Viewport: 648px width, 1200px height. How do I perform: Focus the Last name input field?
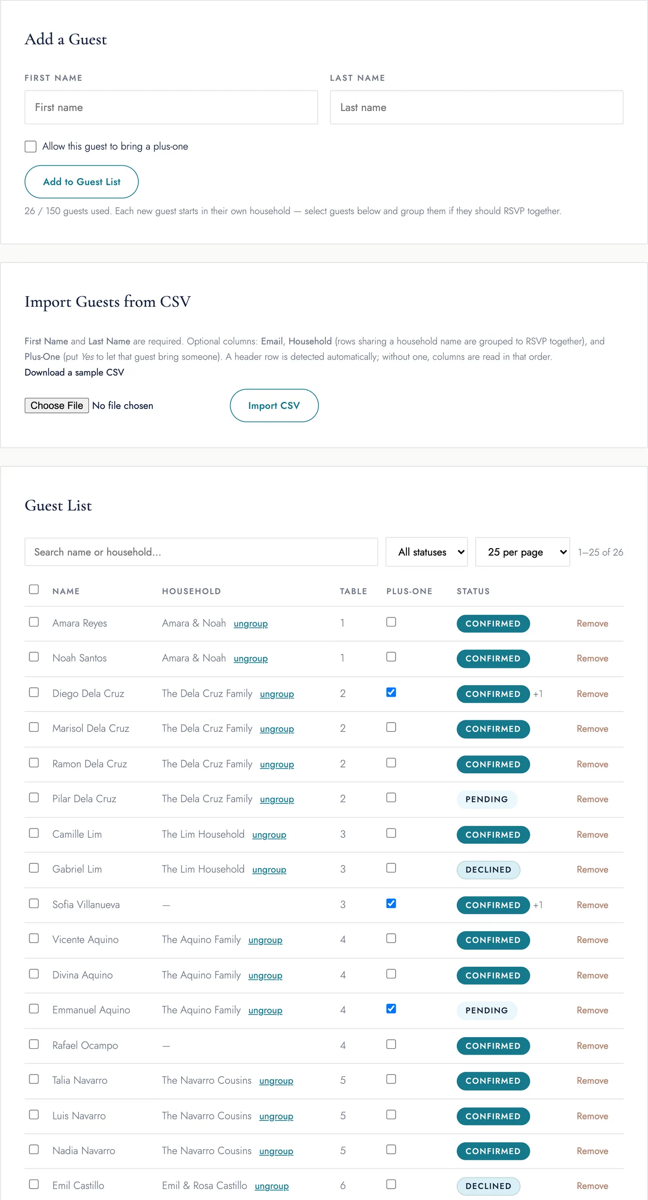click(x=476, y=107)
